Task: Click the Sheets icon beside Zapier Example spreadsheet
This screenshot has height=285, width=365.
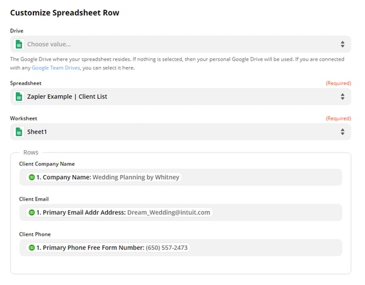Action: 19,97
